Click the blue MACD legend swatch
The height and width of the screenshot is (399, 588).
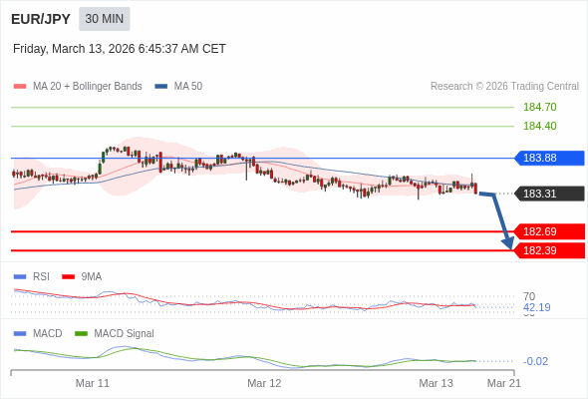(x=20, y=334)
